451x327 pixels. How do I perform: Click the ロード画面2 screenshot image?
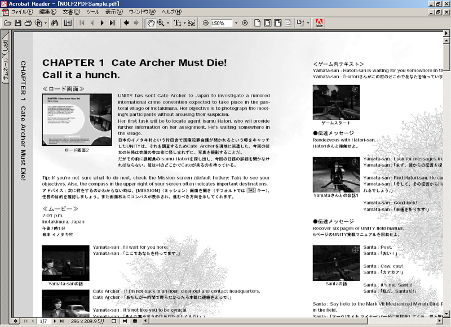pos(77,119)
